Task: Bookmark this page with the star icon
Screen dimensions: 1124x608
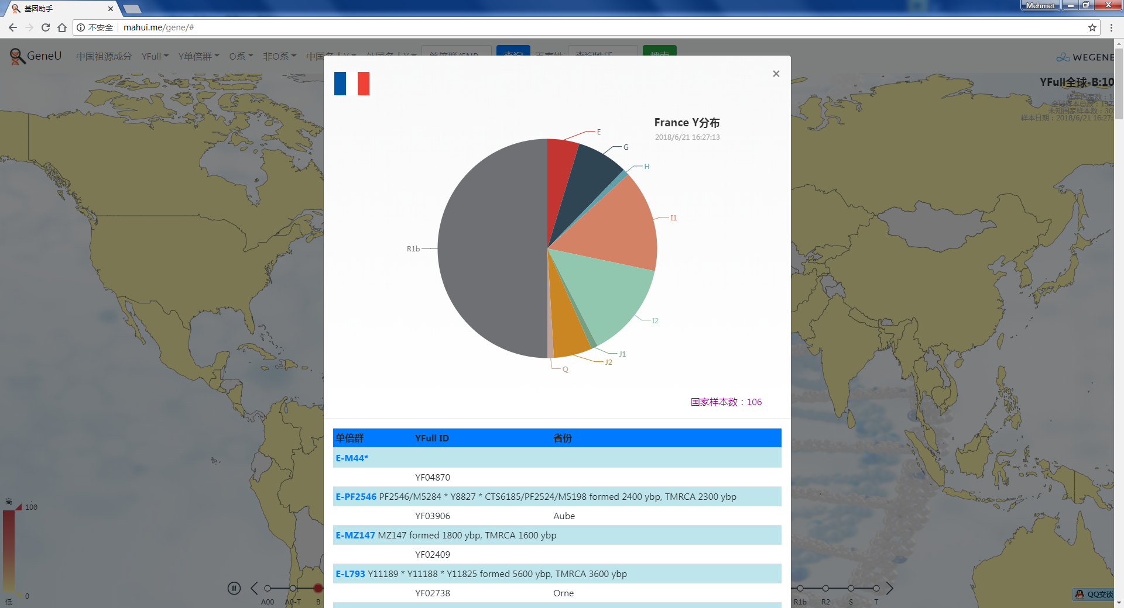Action: tap(1092, 27)
